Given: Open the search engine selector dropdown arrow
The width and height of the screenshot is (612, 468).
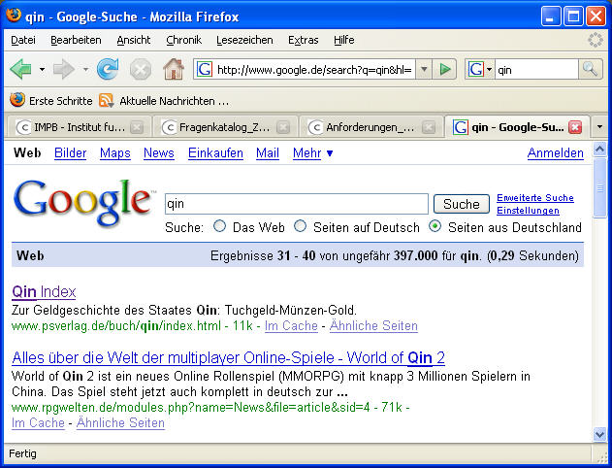Looking at the screenshot, I should (x=489, y=70).
